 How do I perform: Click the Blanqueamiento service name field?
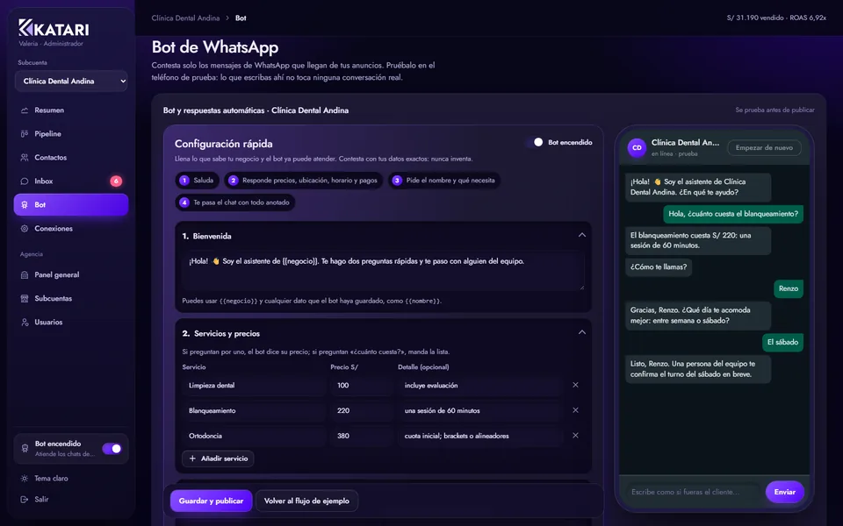pos(254,410)
